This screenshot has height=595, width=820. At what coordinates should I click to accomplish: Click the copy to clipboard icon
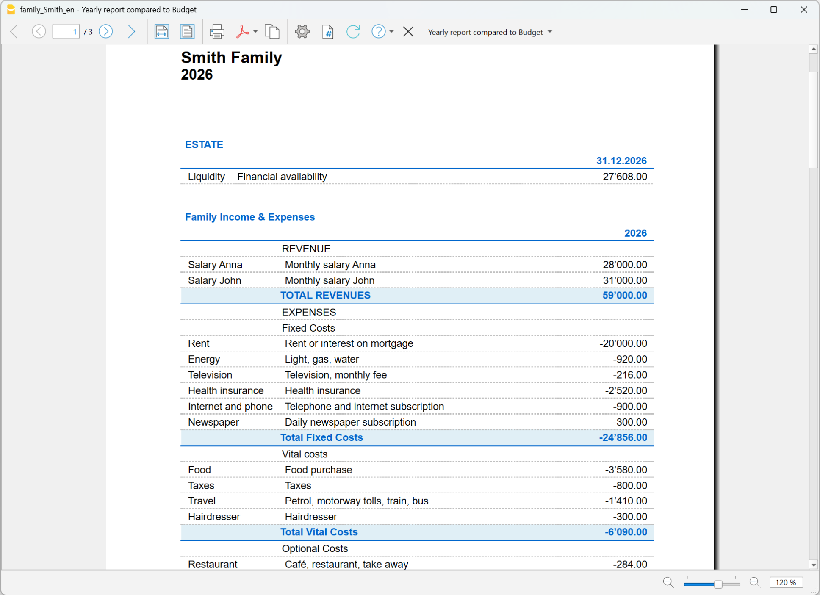(x=272, y=32)
